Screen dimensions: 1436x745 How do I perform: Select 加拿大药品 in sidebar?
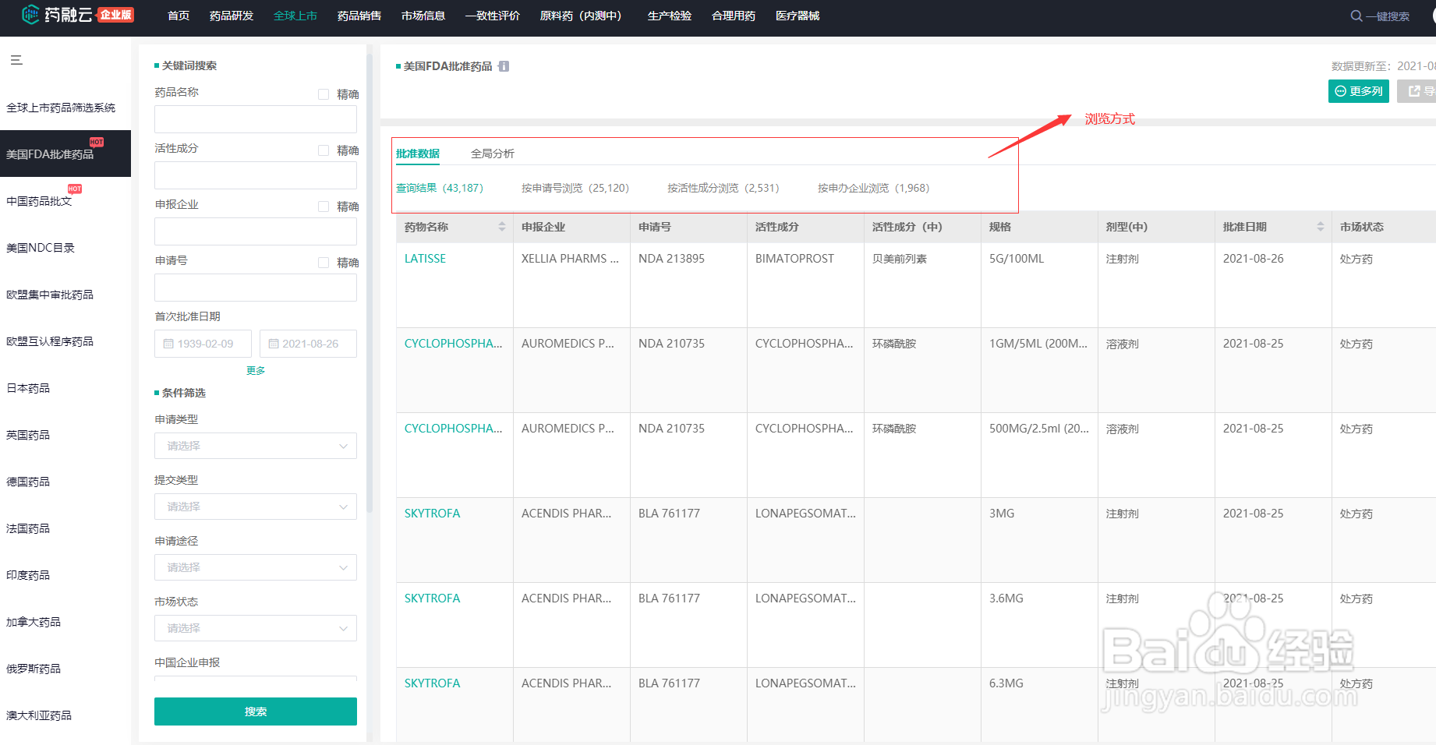click(x=34, y=622)
